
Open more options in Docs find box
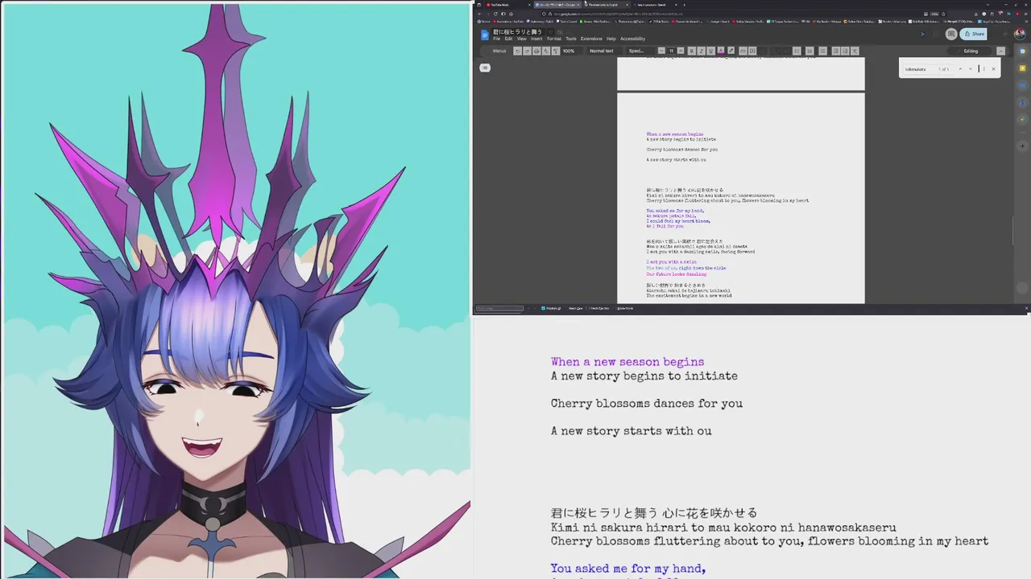[x=983, y=69]
